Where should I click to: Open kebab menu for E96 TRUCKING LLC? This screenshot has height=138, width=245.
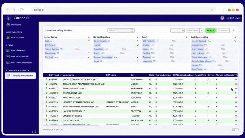pyautogui.click(x=47, y=93)
